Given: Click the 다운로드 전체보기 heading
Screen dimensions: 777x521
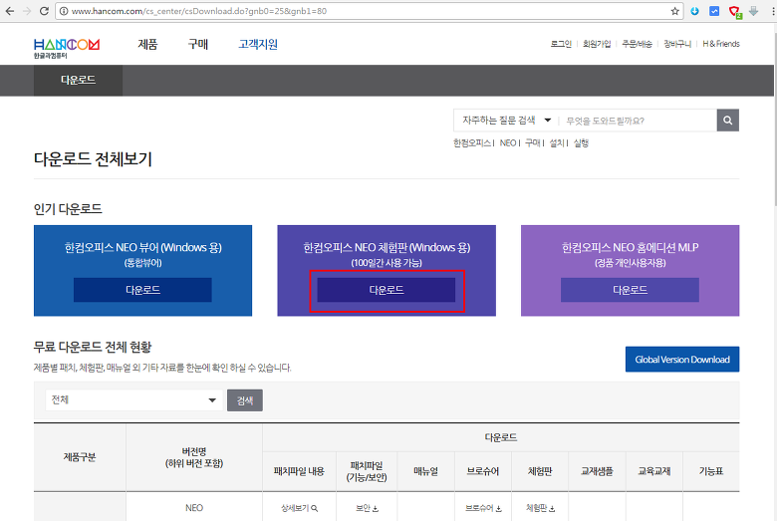Looking at the screenshot, I should tap(93, 159).
